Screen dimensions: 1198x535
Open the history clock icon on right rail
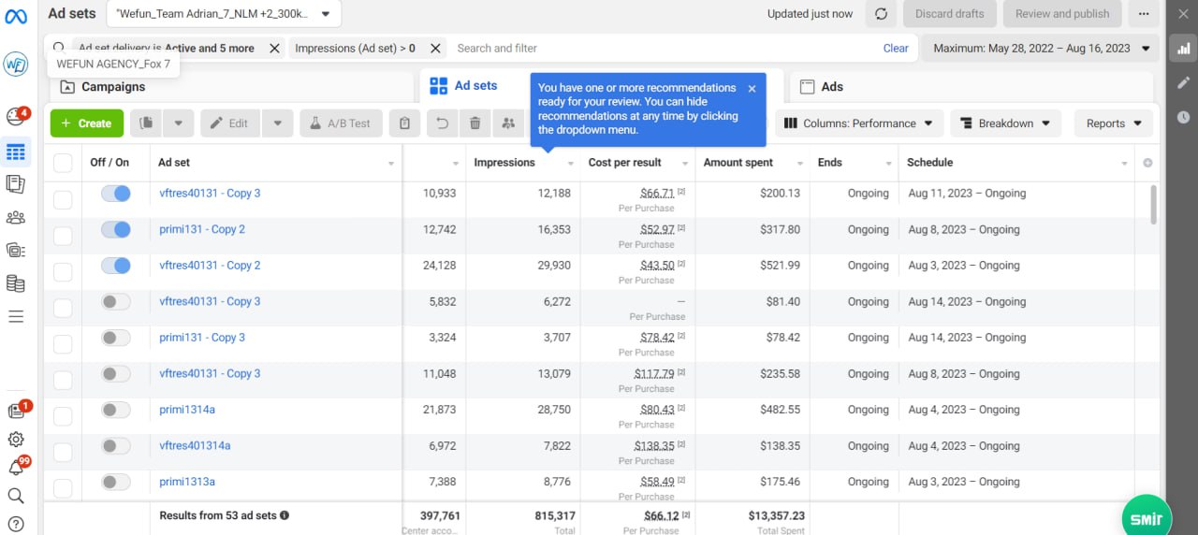(1183, 117)
